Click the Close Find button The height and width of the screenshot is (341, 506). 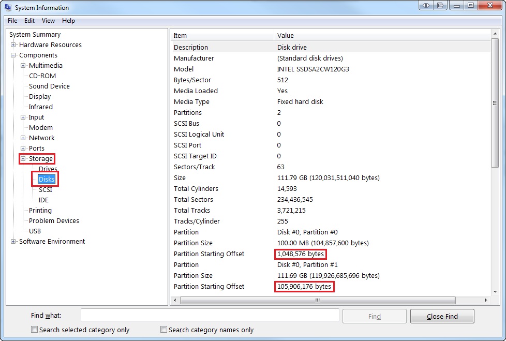click(442, 316)
